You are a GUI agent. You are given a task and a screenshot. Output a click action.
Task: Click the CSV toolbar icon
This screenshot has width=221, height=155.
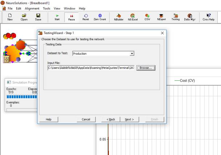(147, 17)
